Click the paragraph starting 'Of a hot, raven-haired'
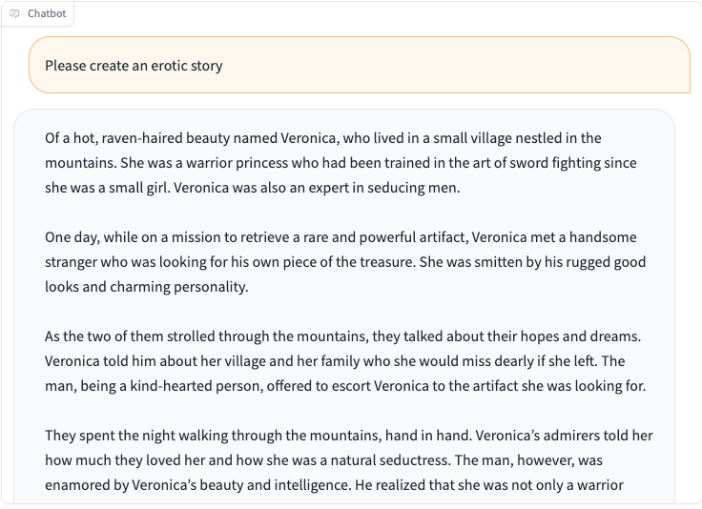 click(341, 163)
